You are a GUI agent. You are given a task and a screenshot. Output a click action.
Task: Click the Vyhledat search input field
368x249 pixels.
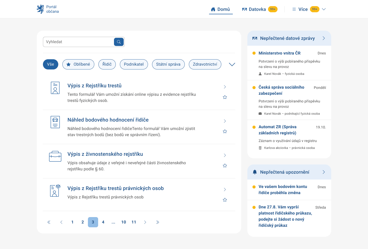(77, 42)
